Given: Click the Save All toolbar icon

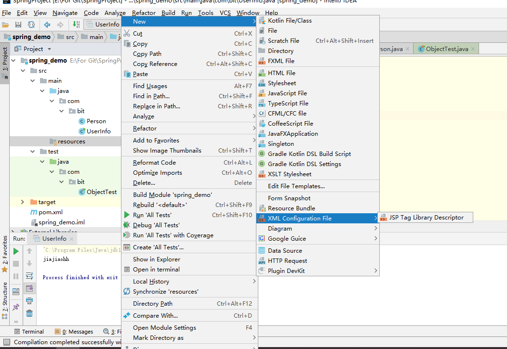Looking at the screenshot, I should 18,25.
